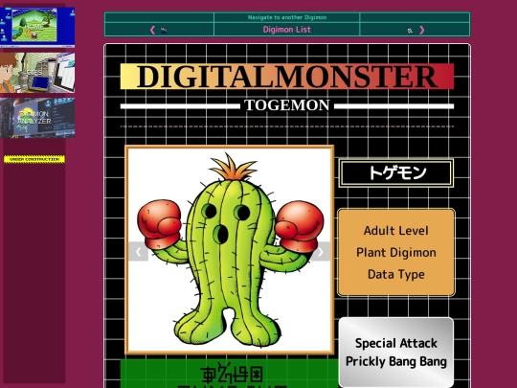Click small Digimon sprite beside left arrow
This screenshot has height=388, width=517.
[164, 31]
